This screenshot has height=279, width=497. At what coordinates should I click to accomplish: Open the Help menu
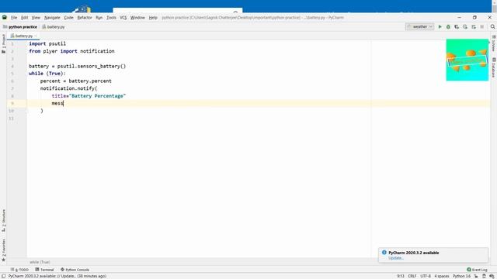tap(153, 18)
